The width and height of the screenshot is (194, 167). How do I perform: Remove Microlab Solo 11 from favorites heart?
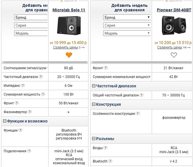tap(69, 55)
